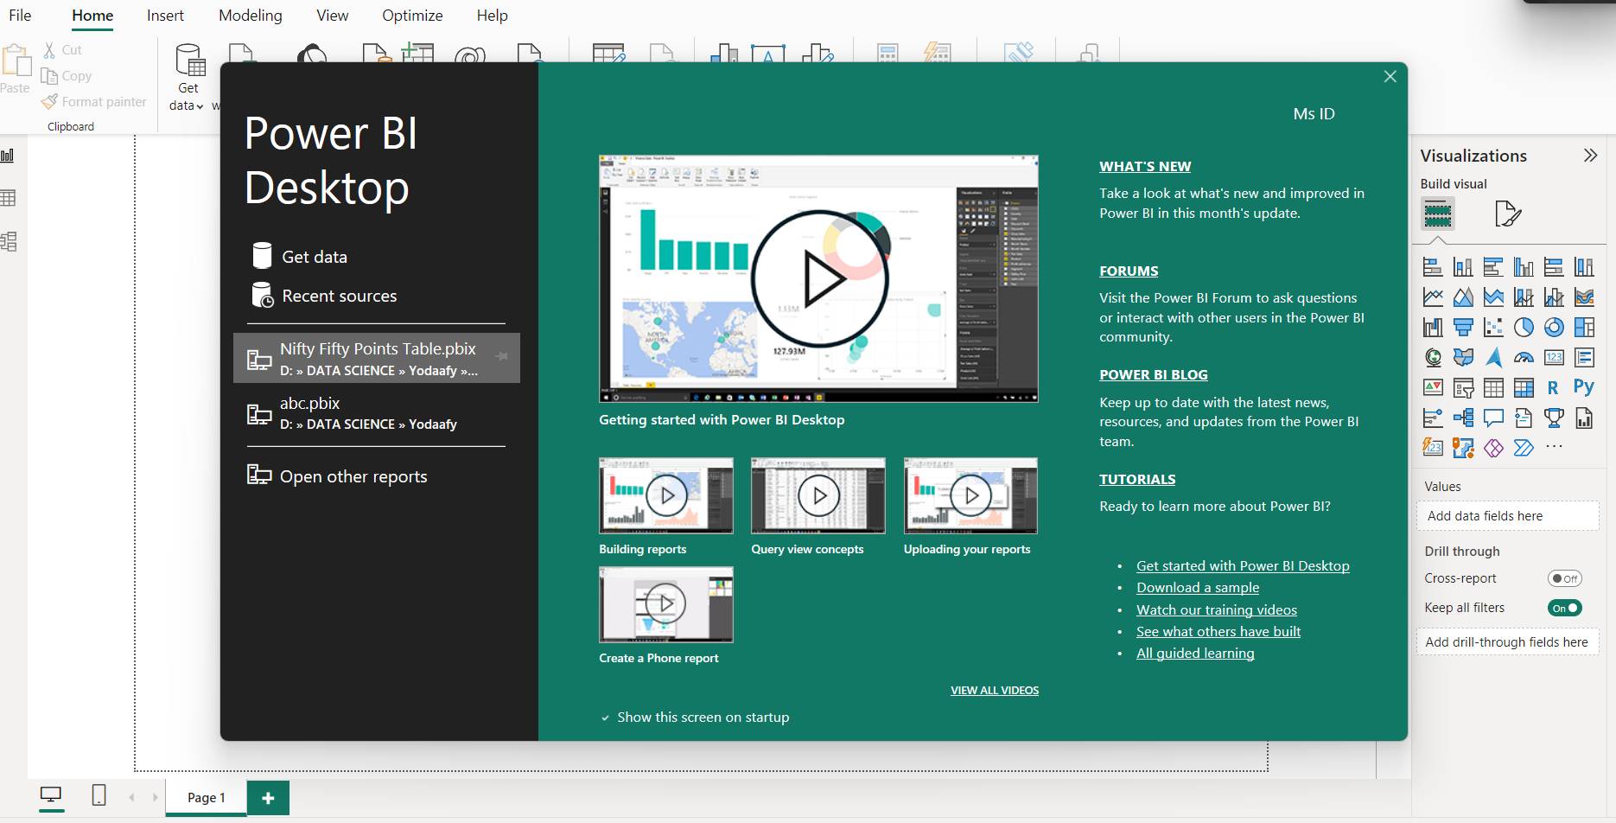Select the Scatter chart visual
1616x823 pixels.
pyautogui.click(x=1493, y=327)
